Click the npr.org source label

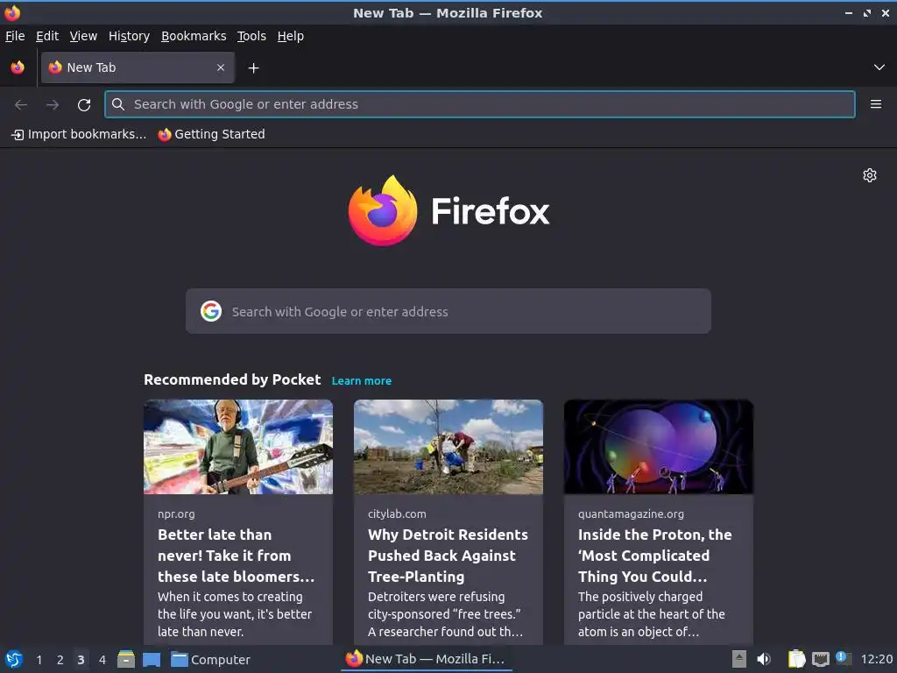coord(176,514)
